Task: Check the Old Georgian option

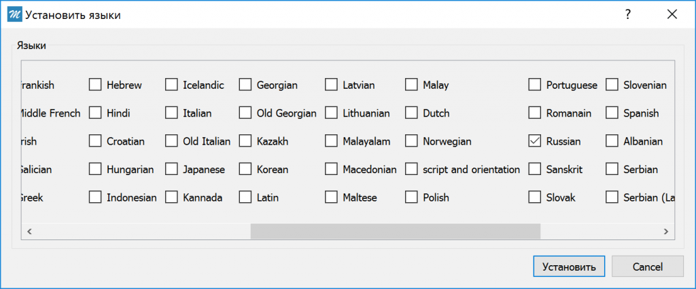Action: (245, 113)
